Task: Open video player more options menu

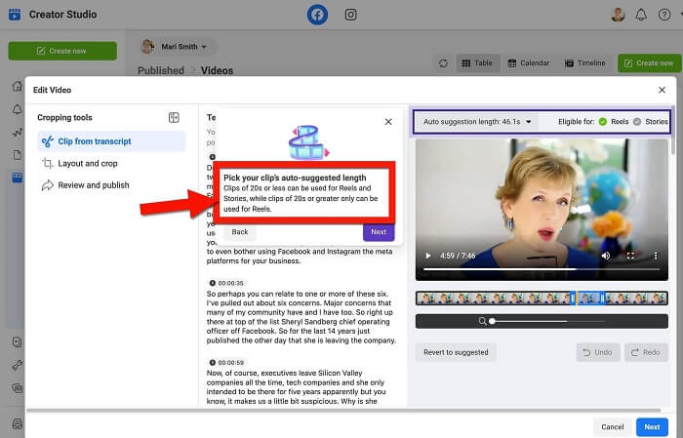Action: [655, 256]
